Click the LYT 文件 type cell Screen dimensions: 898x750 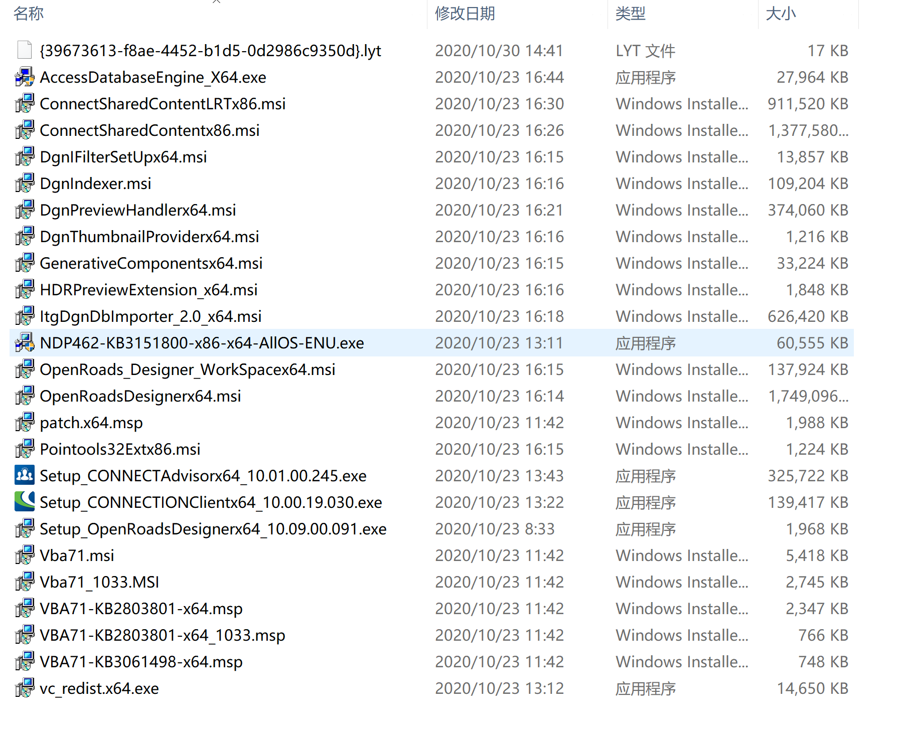[x=646, y=51]
